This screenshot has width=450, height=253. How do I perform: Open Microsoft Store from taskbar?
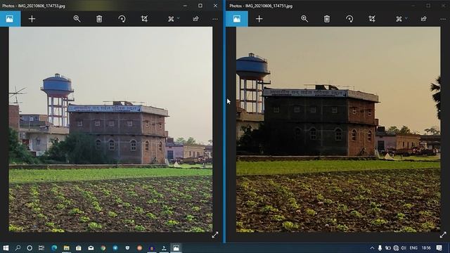[79, 248]
